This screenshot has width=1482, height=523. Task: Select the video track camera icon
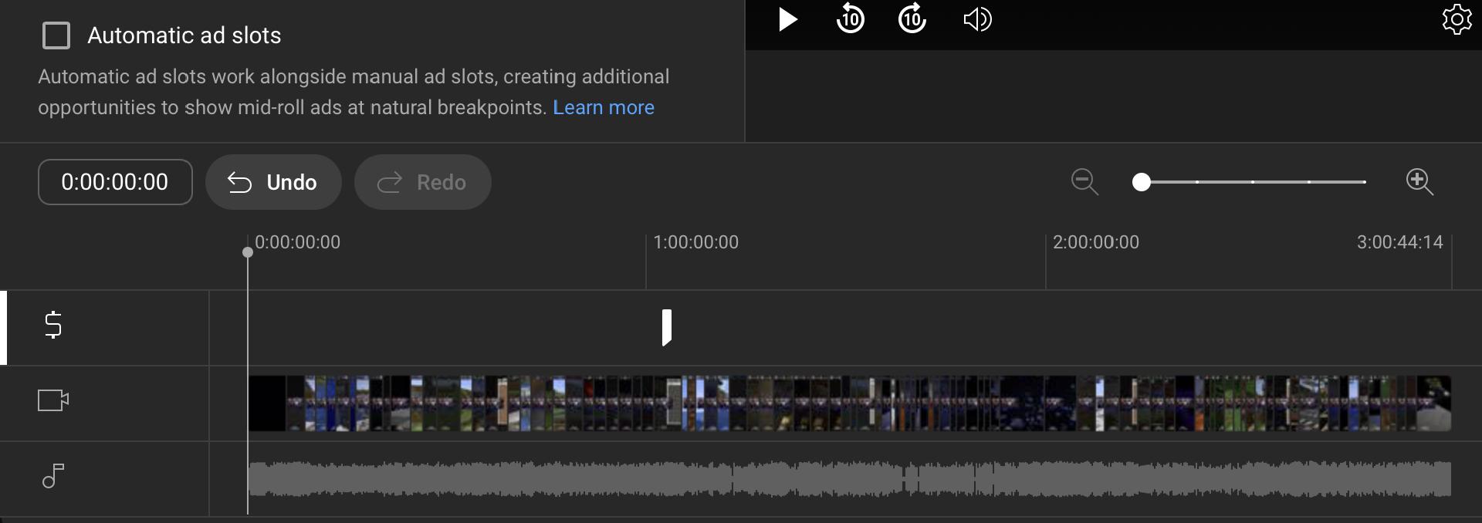pos(53,400)
